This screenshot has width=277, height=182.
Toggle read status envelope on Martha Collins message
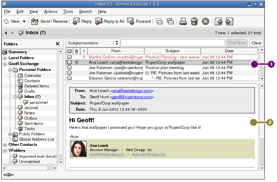click(x=69, y=57)
